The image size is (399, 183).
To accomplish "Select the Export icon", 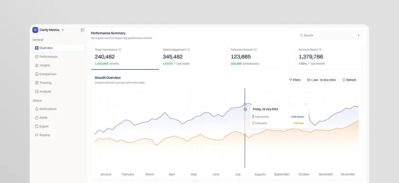I will pyautogui.click(x=37, y=127).
